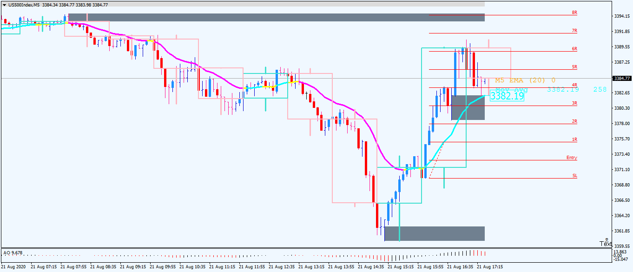
Task: Select the gray rectangle beside the 3382.19 label
Action: pos(468,107)
